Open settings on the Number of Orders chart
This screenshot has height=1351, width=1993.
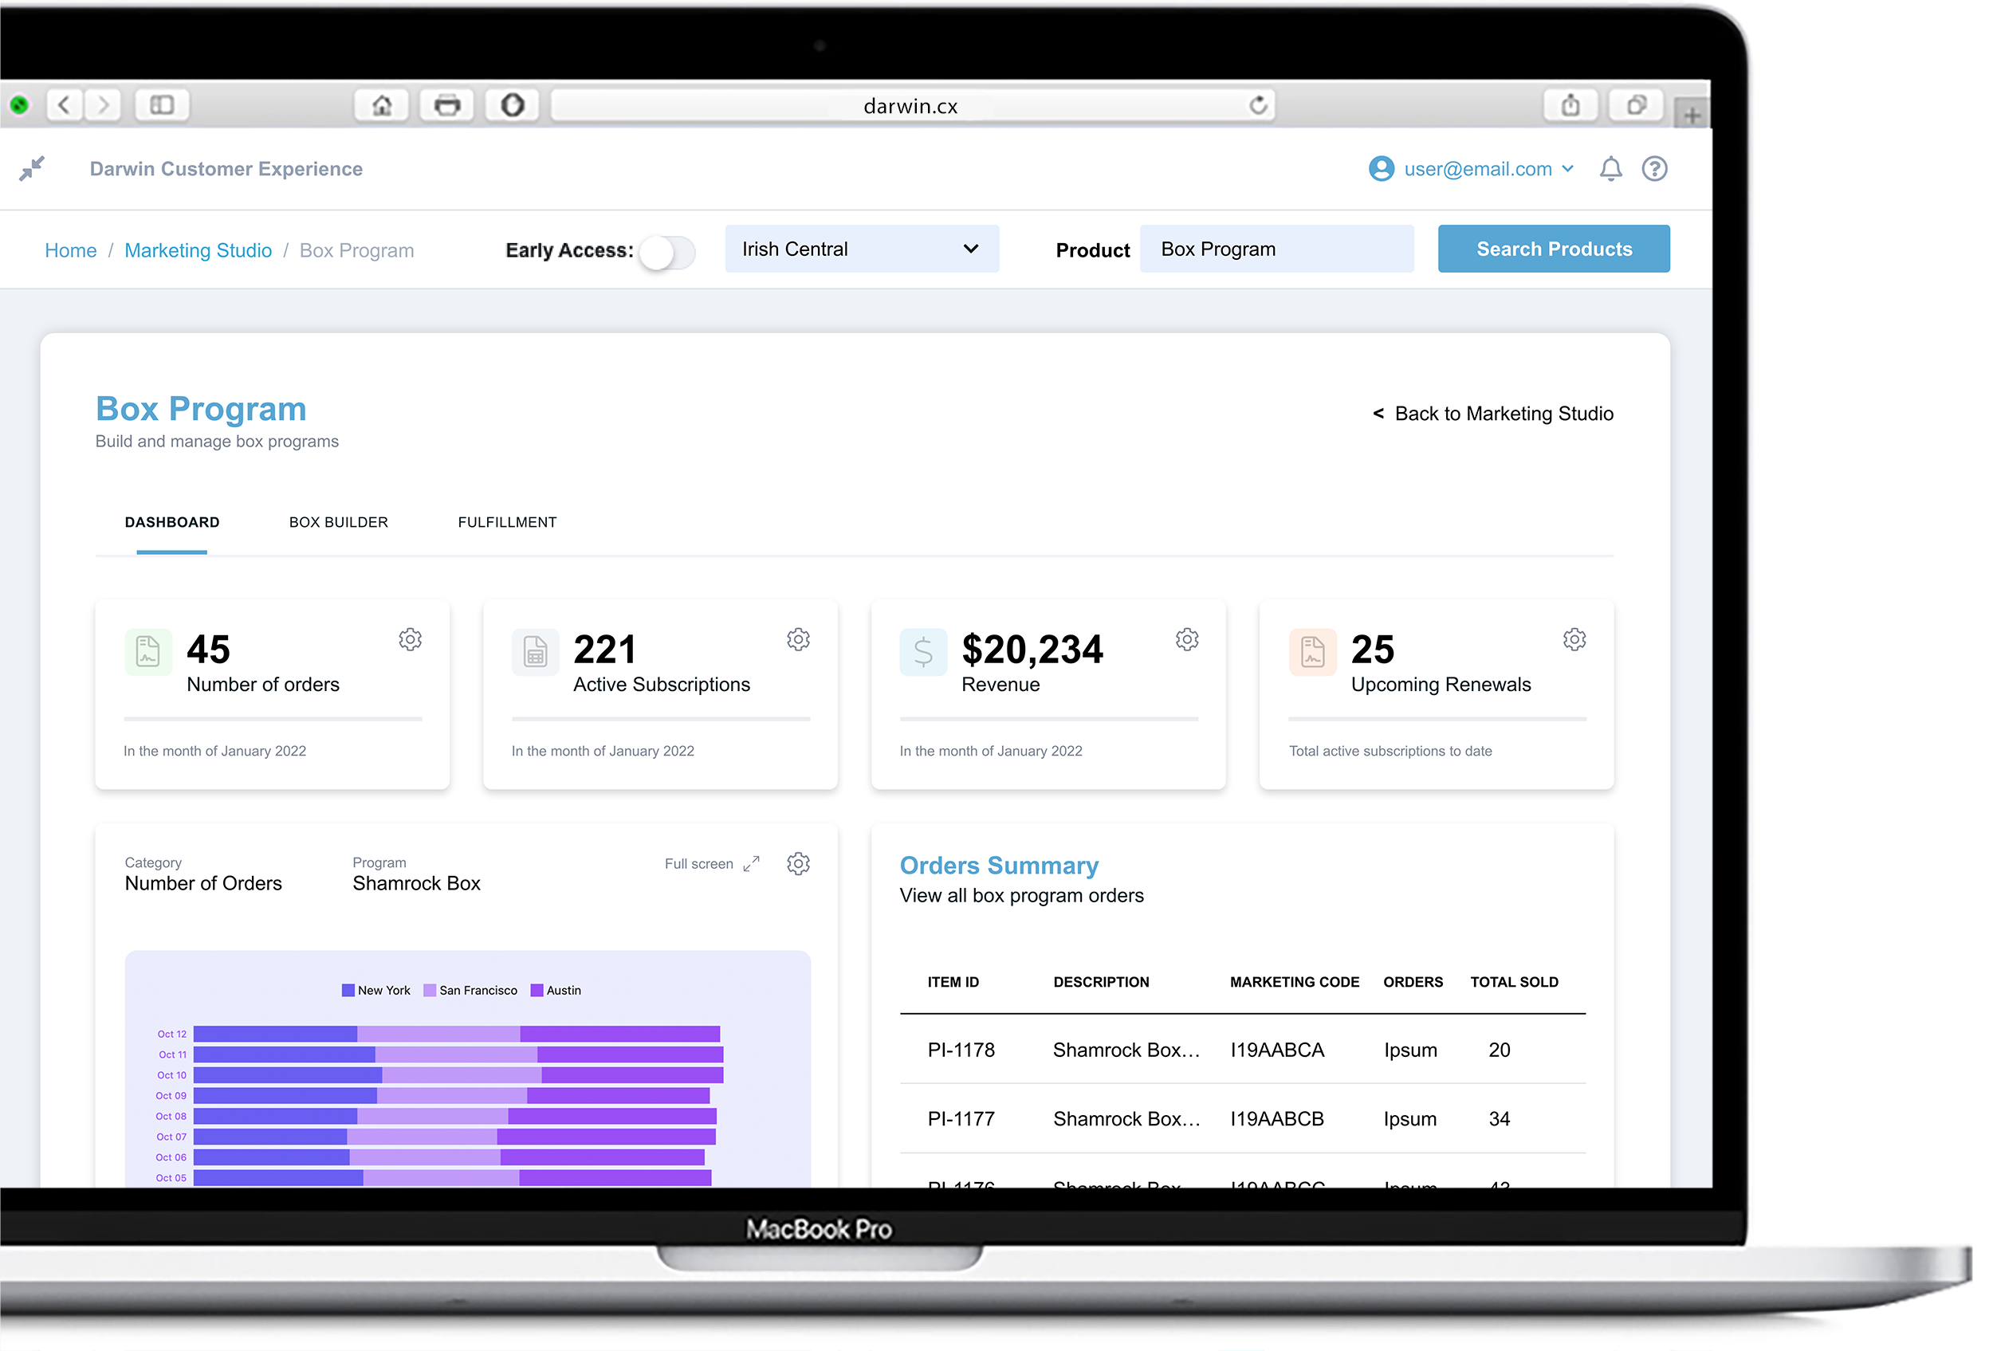click(x=799, y=863)
